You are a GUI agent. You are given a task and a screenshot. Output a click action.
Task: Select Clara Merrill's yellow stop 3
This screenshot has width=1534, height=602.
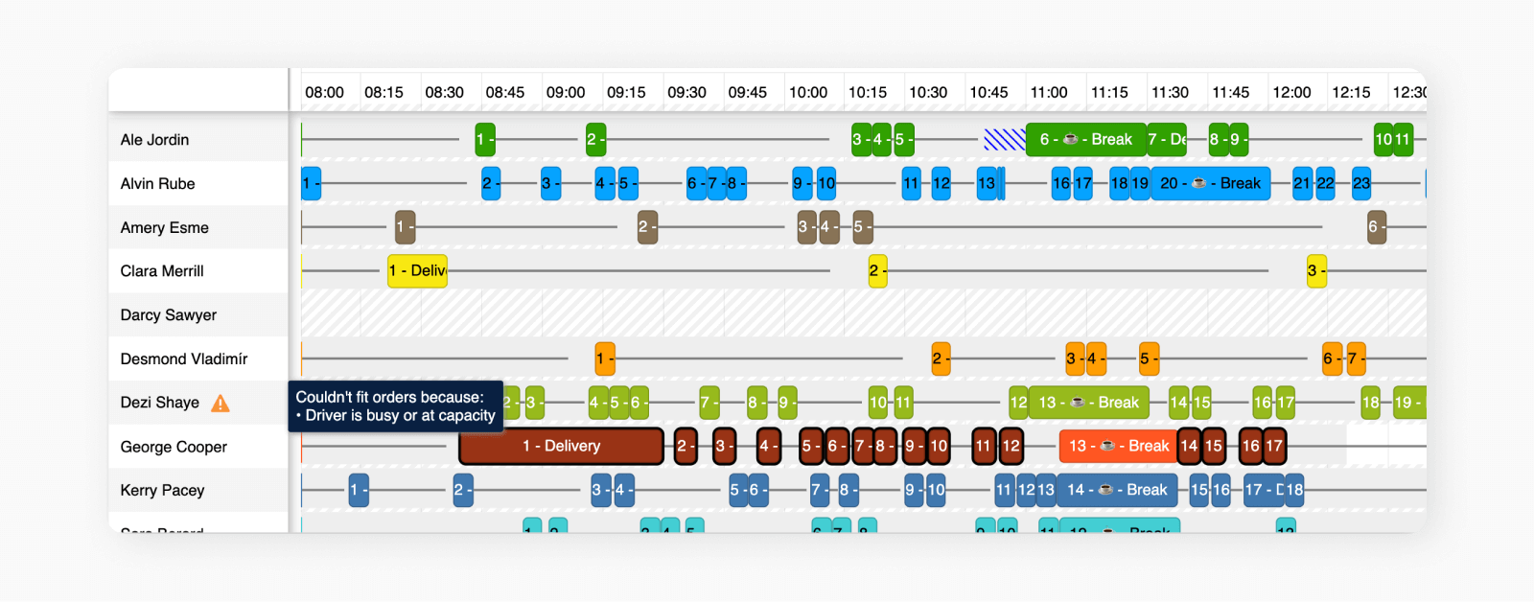(x=1316, y=271)
